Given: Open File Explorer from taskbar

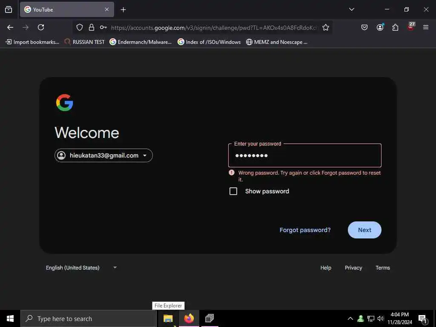Looking at the screenshot, I should pyautogui.click(x=168, y=318).
